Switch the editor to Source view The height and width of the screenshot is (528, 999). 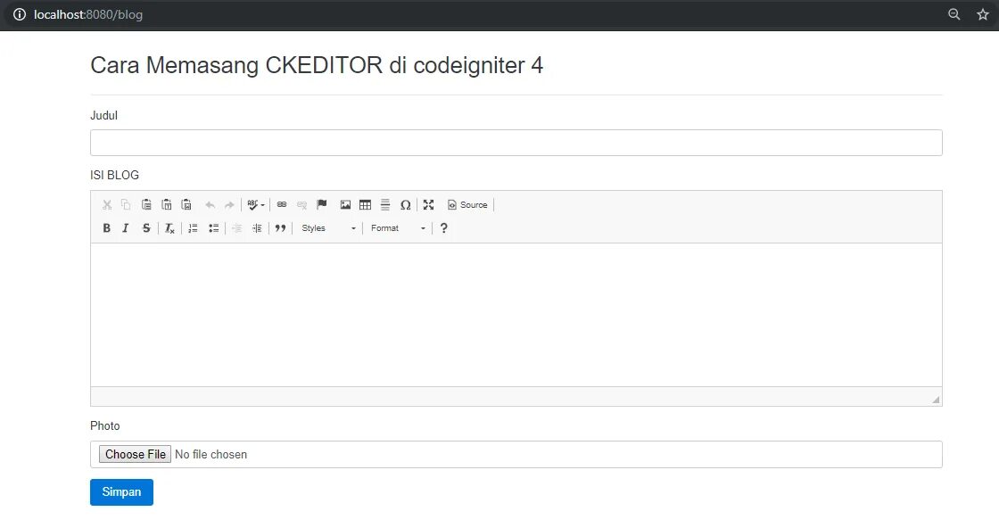[x=467, y=204]
